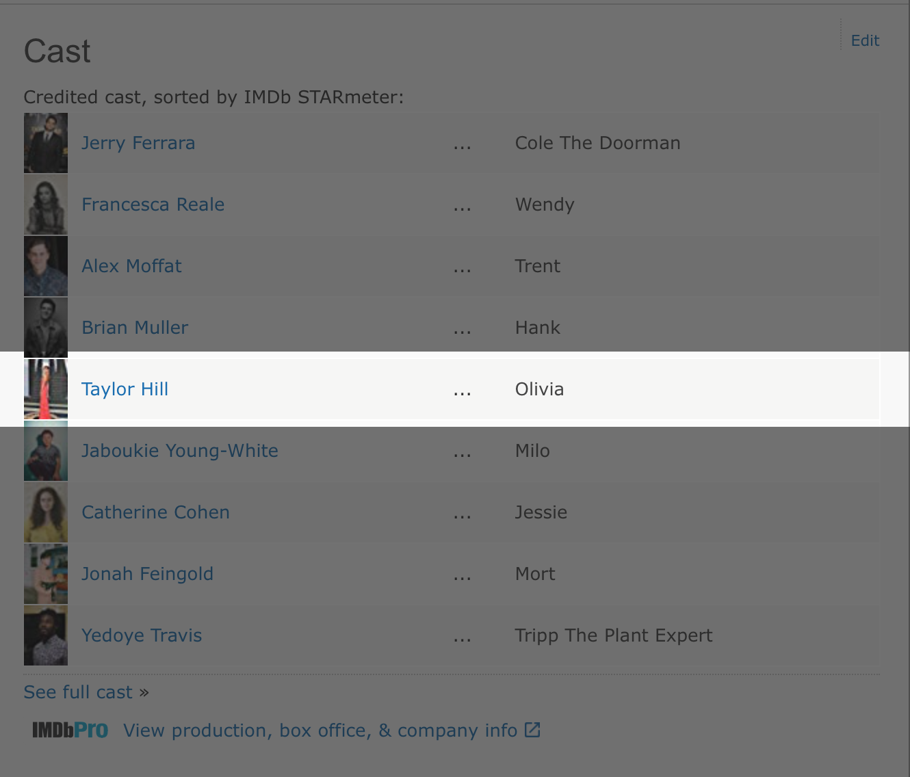
Task: Go to Jerry Ferrara's page
Action: 138,143
